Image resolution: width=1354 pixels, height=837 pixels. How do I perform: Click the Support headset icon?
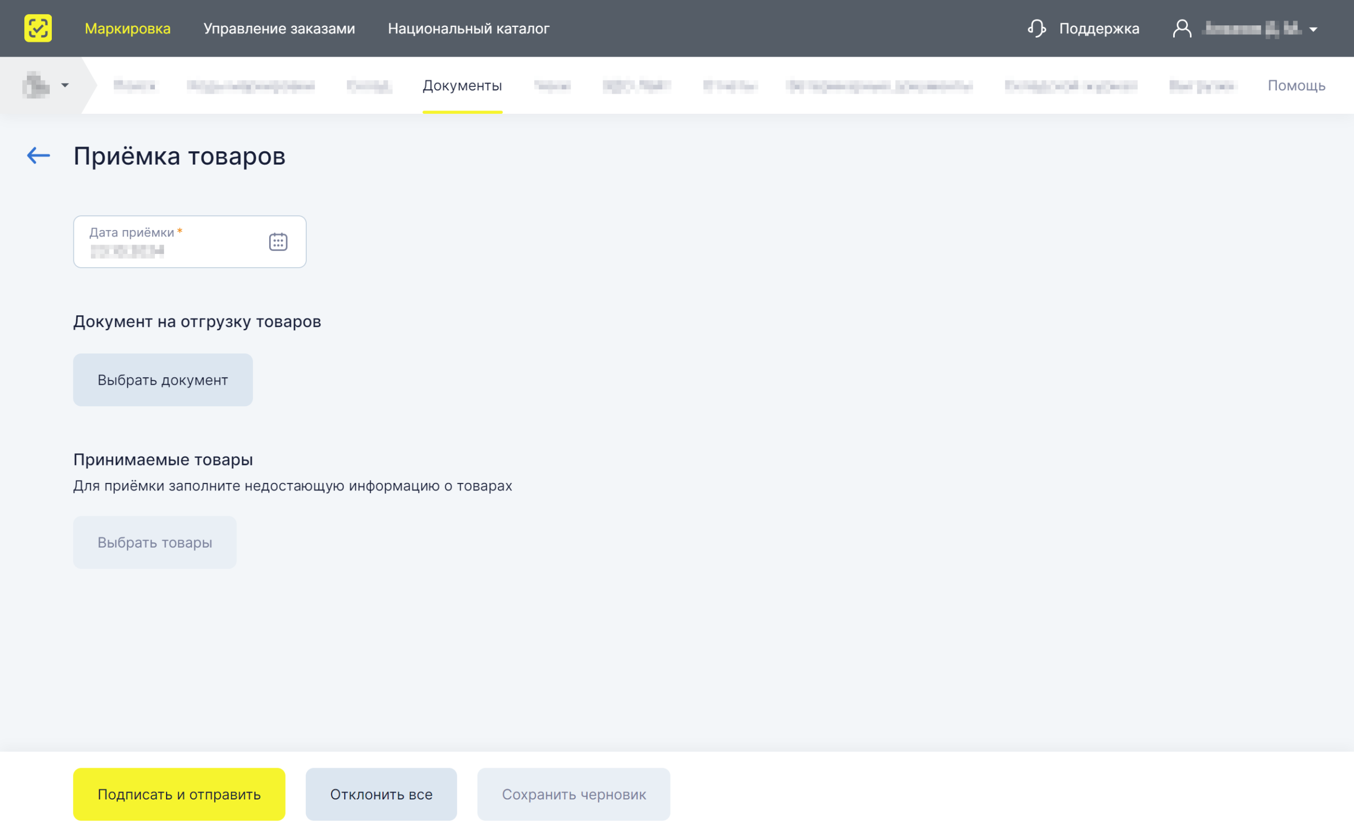(x=1036, y=28)
